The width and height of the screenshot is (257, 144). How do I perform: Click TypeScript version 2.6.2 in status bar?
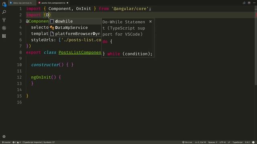pos(247,142)
